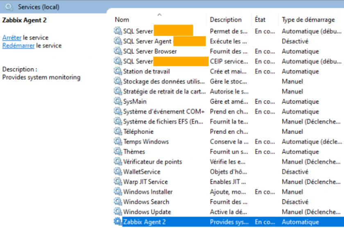The image size is (344, 228).
Task: Select the Thèmes service
Action: click(134, 151)
